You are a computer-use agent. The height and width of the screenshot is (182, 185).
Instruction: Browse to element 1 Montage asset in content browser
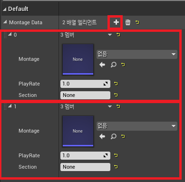[114, 136]
